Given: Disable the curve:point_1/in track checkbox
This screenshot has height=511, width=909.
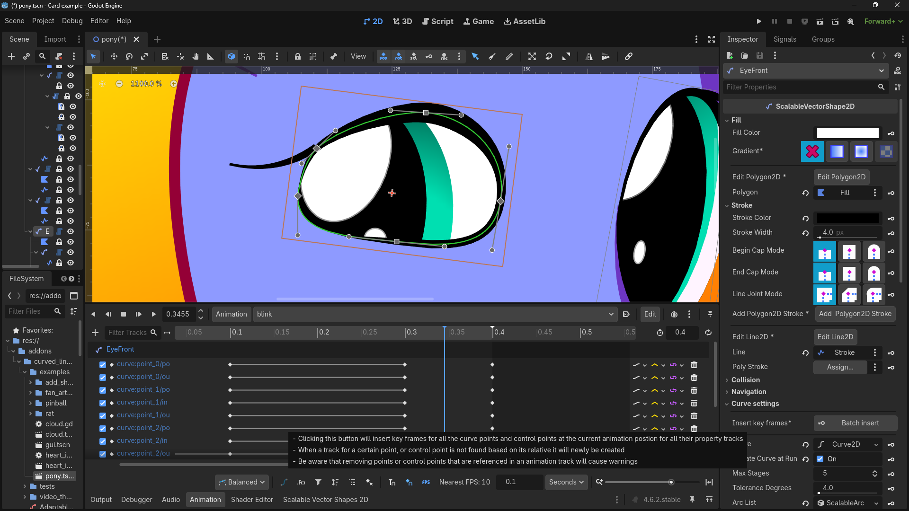Looking at the screenshot, I should coord(103,403).
